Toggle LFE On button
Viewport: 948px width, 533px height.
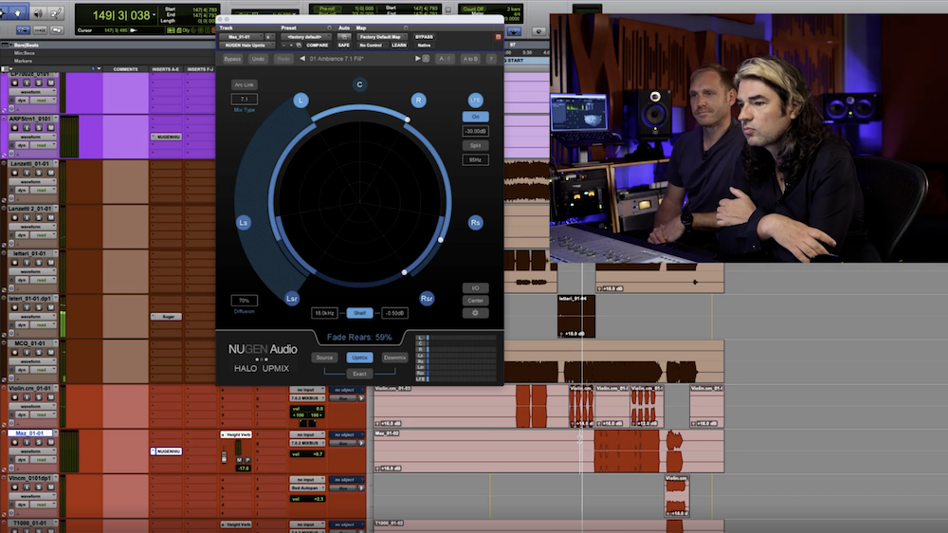click(475, 117)
